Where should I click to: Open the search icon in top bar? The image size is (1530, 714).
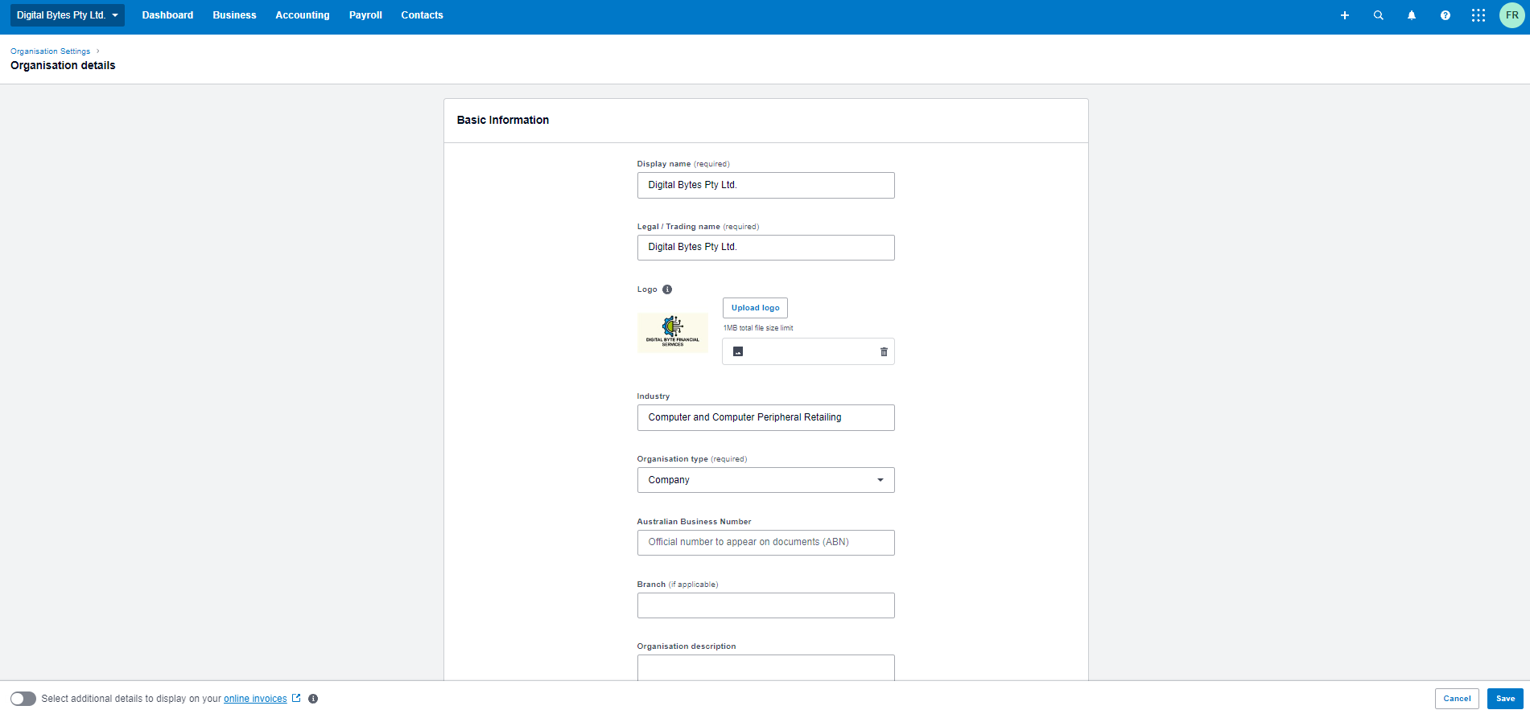click(1378, 15)
